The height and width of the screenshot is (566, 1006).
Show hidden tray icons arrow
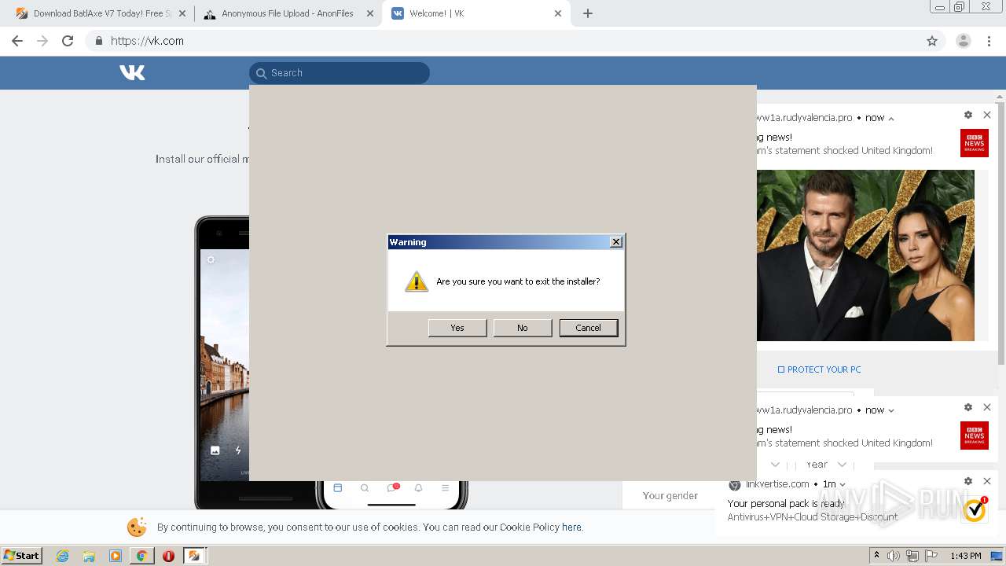point(878,556)
